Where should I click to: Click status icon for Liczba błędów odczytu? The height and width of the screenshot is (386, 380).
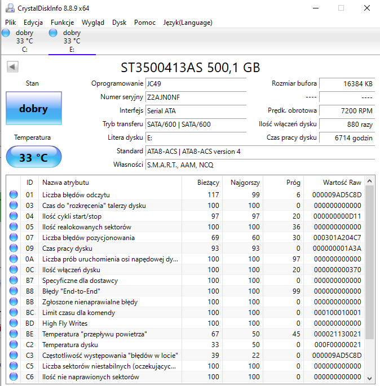pos(14,194)
